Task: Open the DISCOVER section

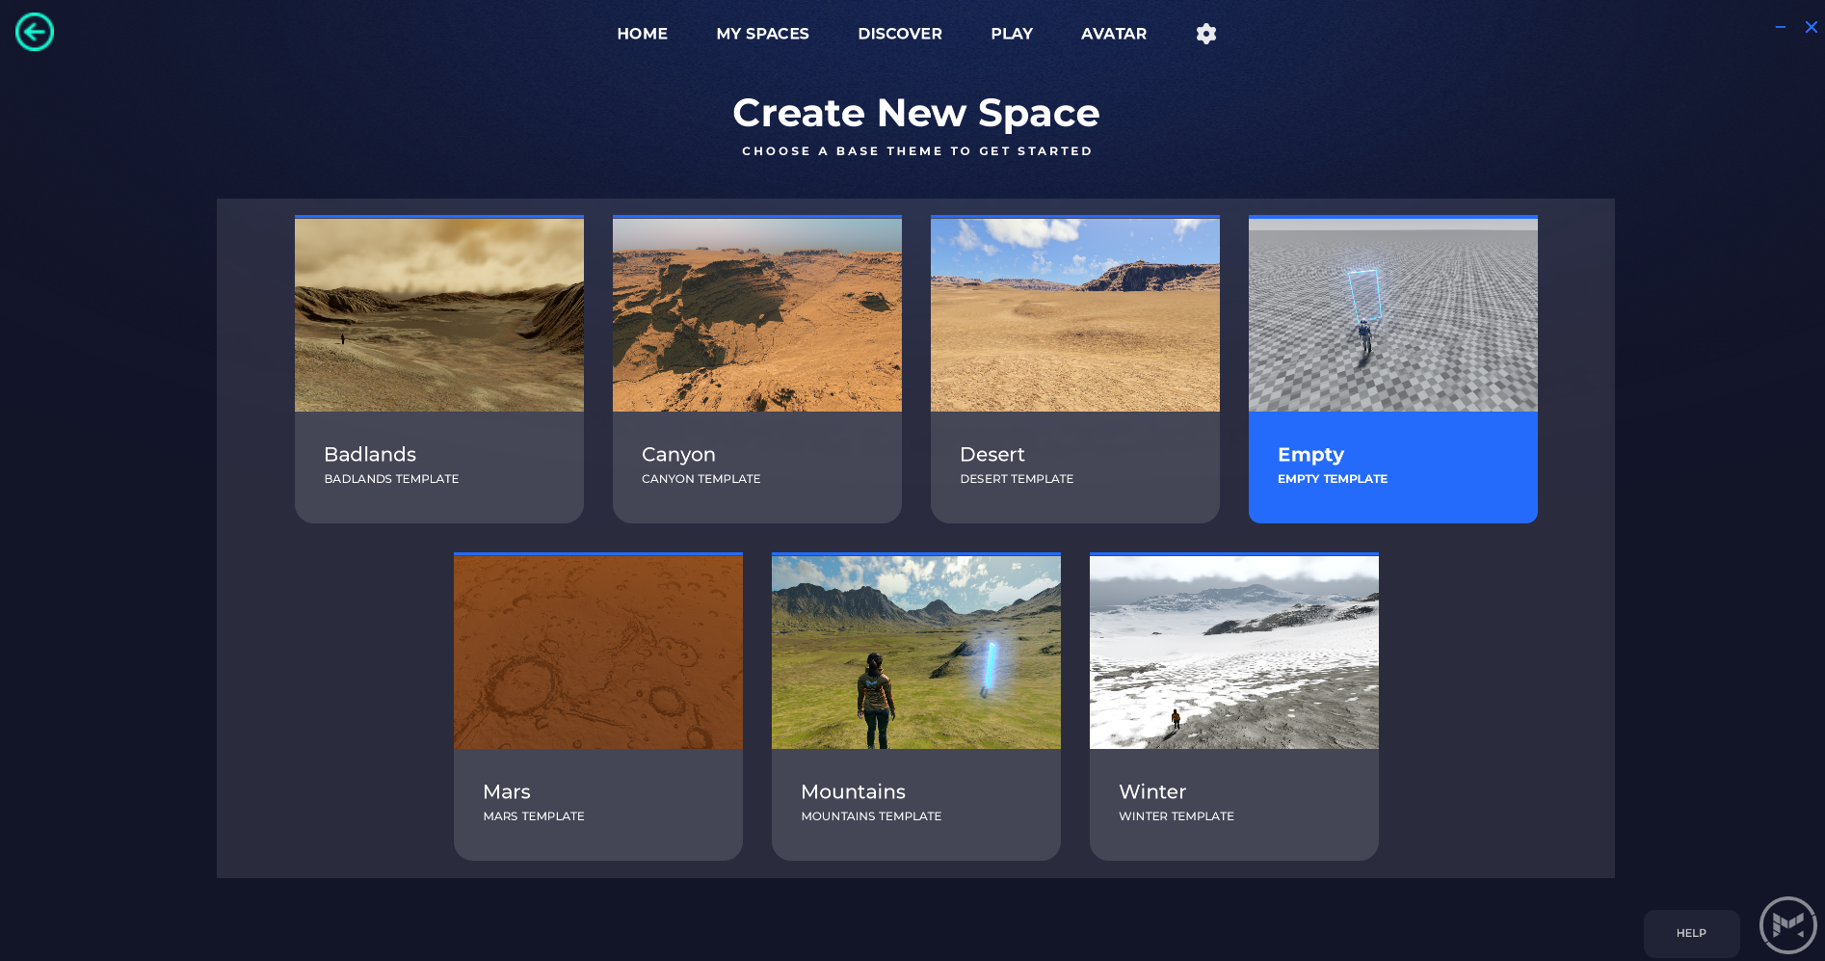Action: point(899,33)
